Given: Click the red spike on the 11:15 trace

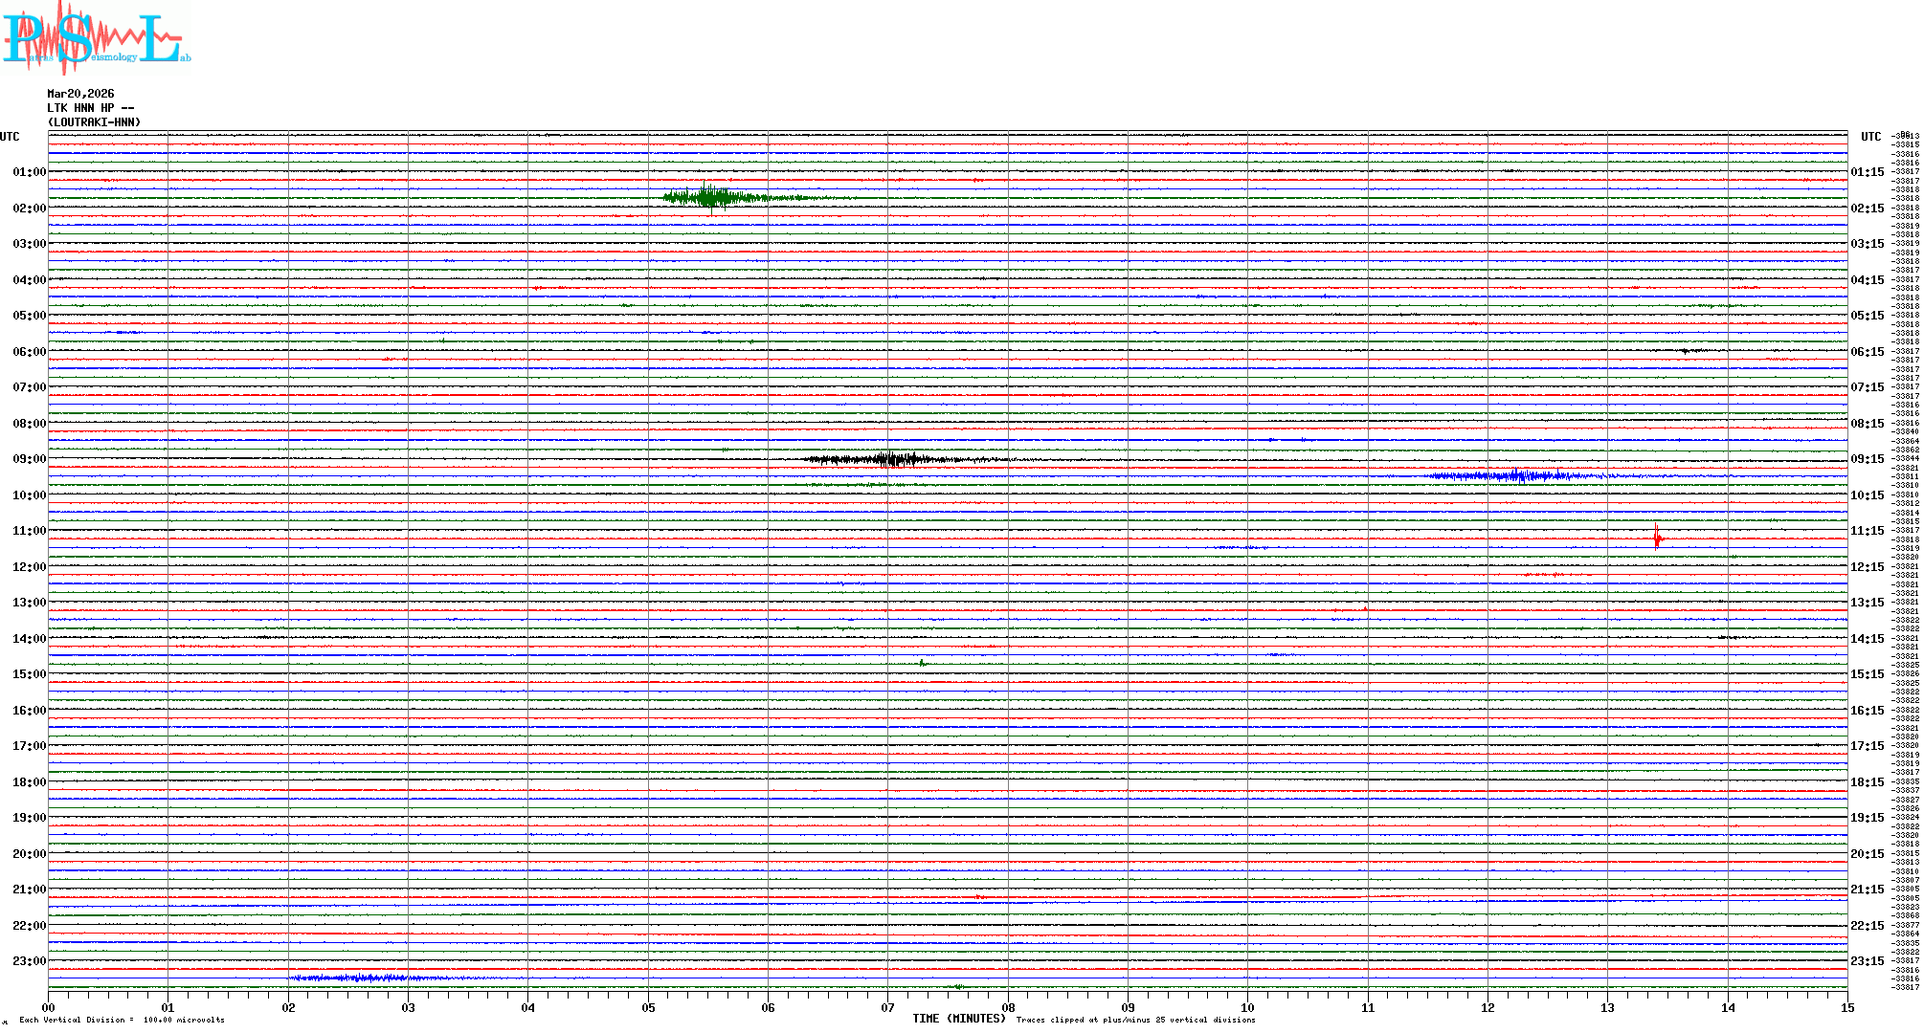Looking at the screenshot, I should (x=1657, y=538).
